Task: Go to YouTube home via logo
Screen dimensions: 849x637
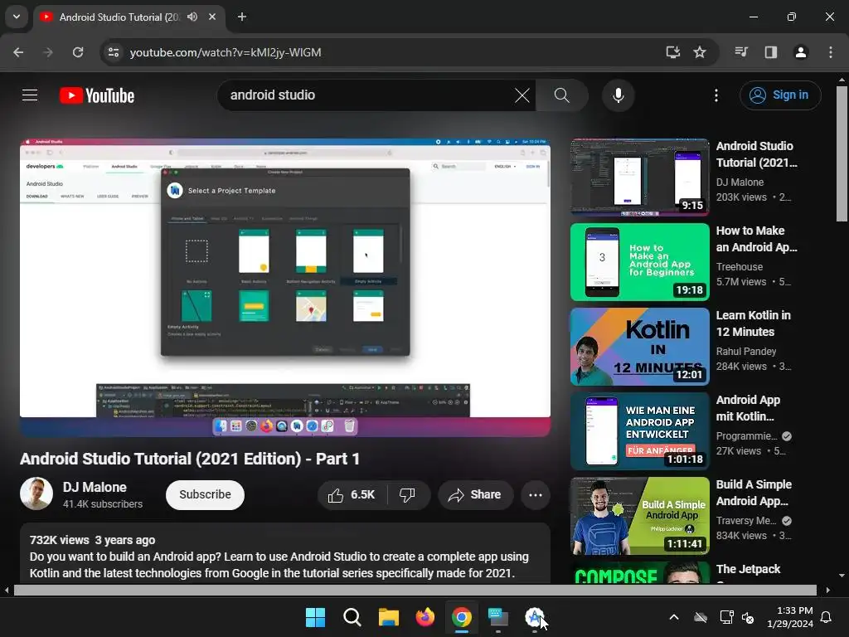Action: point(97,95)
